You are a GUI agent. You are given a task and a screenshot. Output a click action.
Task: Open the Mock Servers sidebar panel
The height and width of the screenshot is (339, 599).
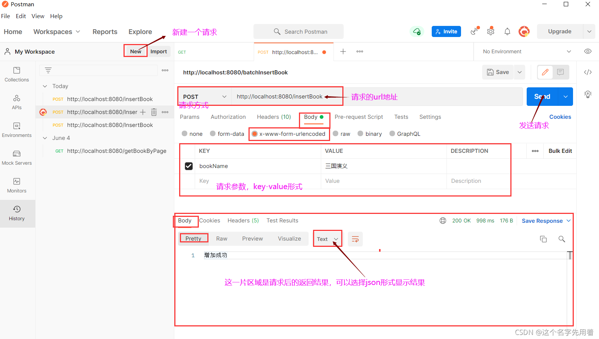coord(17,158)
